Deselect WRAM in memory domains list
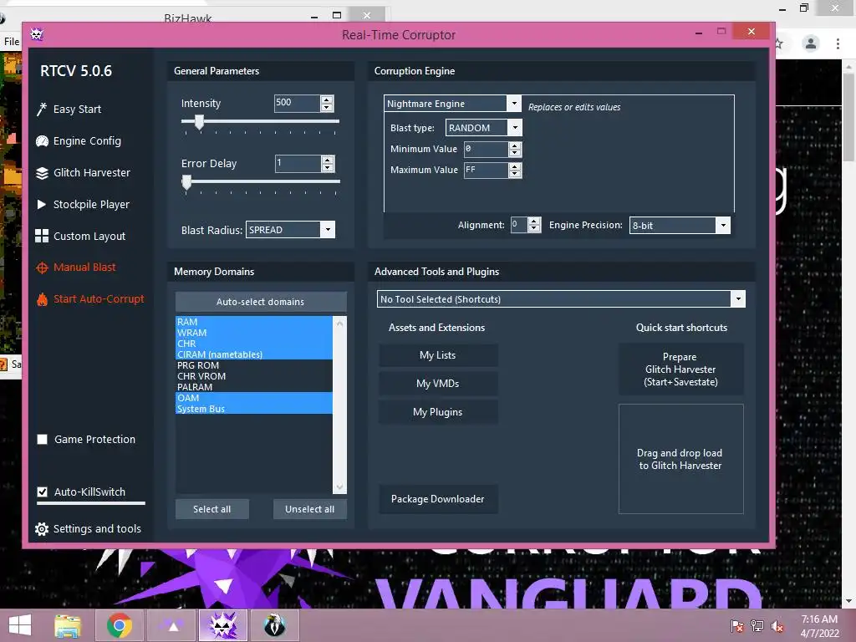Image resolution: width=856 pixels, height=642 pixels. [x=254, y=333]
